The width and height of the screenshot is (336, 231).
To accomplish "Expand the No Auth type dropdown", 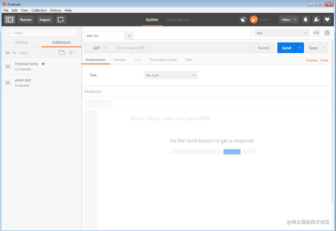I will coord(171,75).
